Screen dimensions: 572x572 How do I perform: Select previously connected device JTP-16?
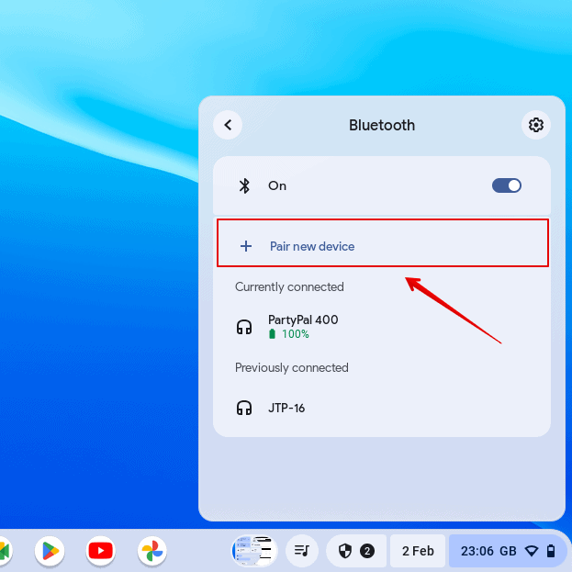point(286,408)
